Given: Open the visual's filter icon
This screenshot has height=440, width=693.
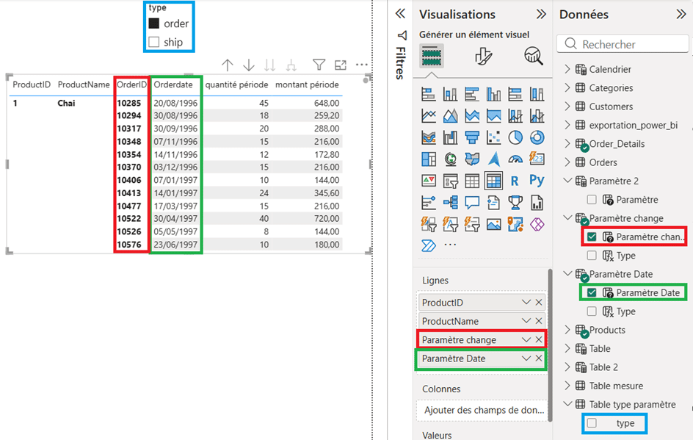Looking at the screenshot, I should pos(319,65).
